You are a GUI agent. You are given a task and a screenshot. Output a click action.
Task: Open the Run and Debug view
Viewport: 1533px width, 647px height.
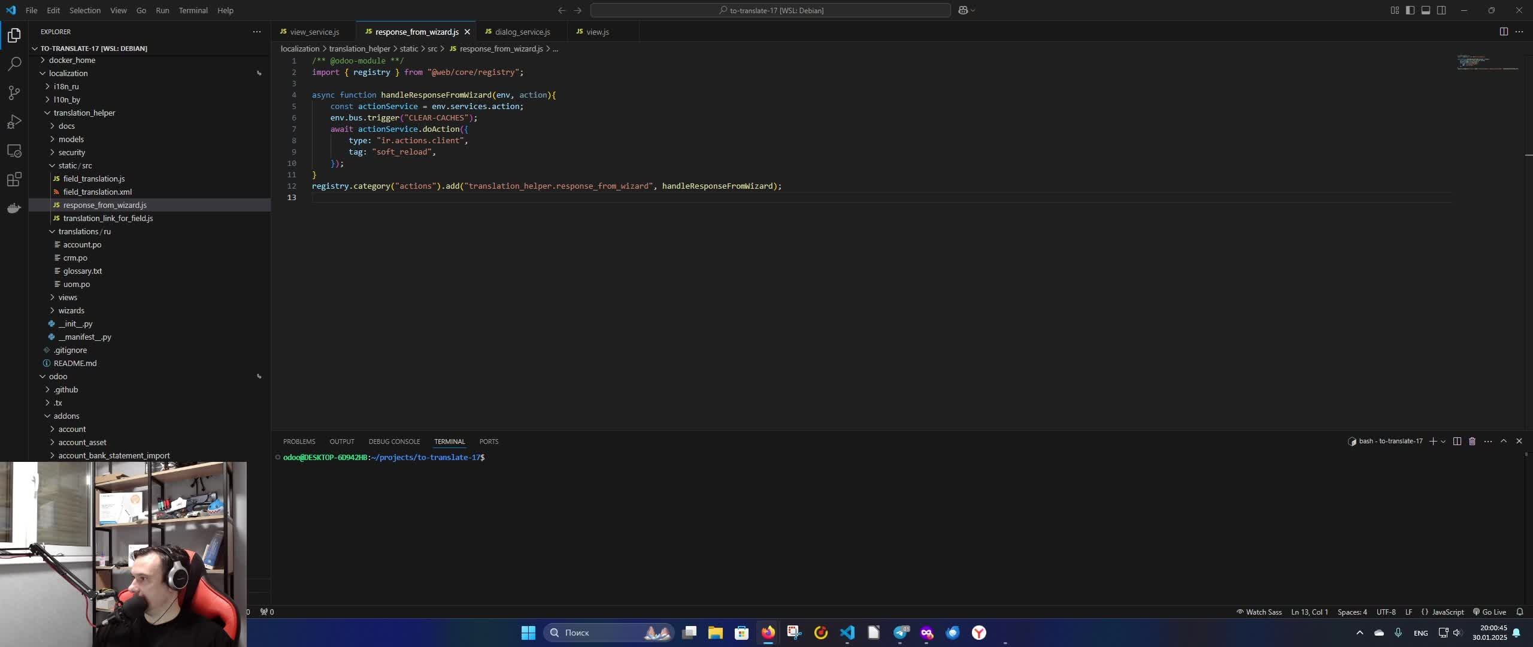14,122
